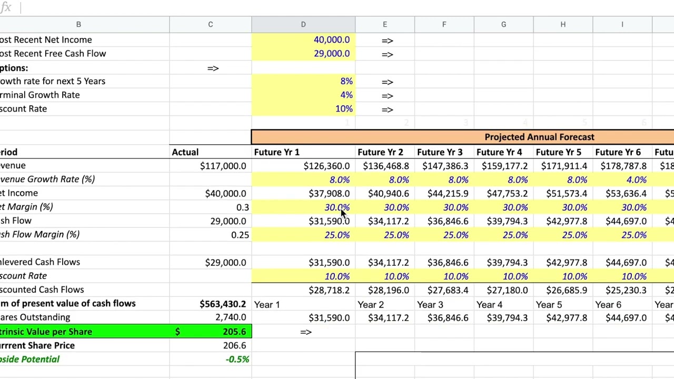The width and height of the screenshot is (674, 379).
Task: Select the Year 4 label cell
Action: (x=503, y=304)
